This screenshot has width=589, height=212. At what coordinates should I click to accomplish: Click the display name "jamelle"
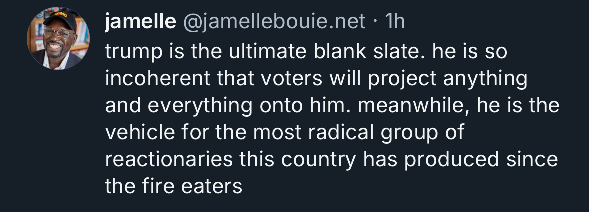pyautogui.click(x=140, y=22)
